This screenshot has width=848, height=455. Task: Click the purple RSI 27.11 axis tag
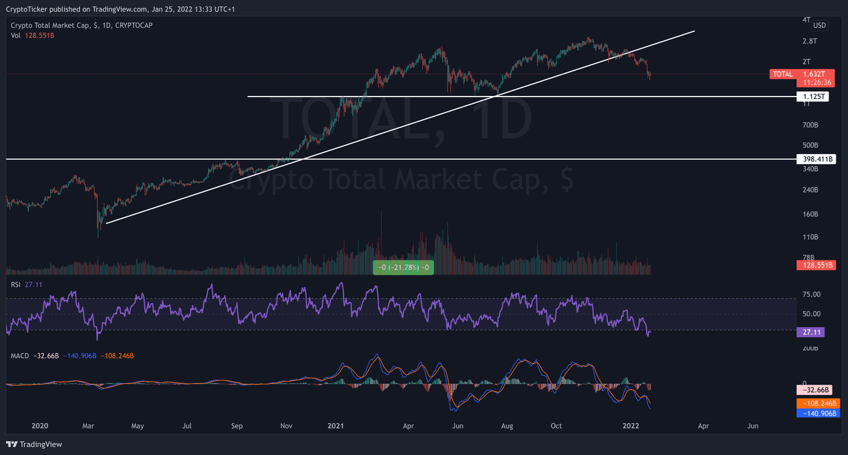point(811,332)
